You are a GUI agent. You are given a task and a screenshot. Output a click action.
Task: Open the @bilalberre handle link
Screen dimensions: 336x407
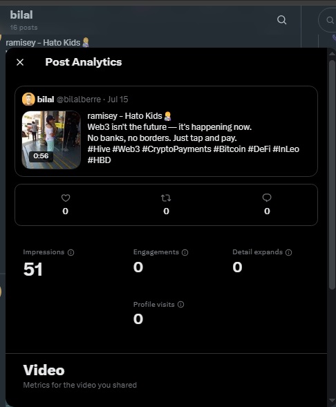[79, 99]
